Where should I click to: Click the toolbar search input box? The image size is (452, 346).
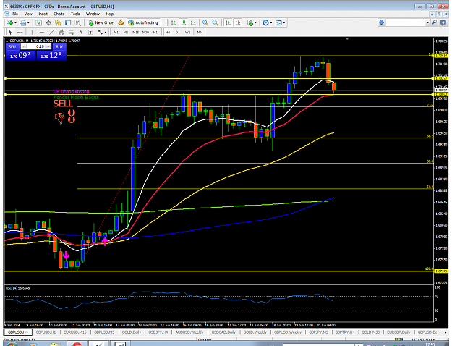tap(406, 22)
